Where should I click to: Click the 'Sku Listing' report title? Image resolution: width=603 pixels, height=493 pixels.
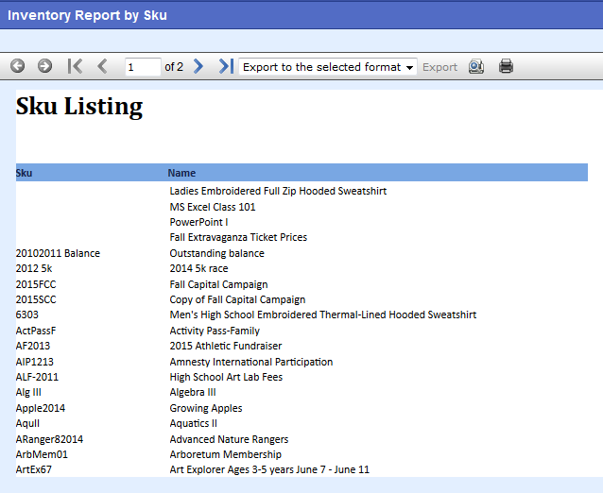pyautogui.click(x=79, y=107)
